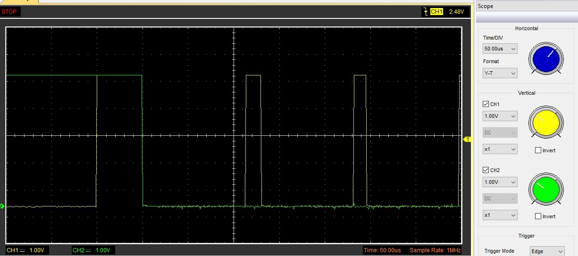Open the CH2 DC coupling dropdown
The height and width of the screenshot is (256, 578).
pyautogui.click(x=500, y=198)
